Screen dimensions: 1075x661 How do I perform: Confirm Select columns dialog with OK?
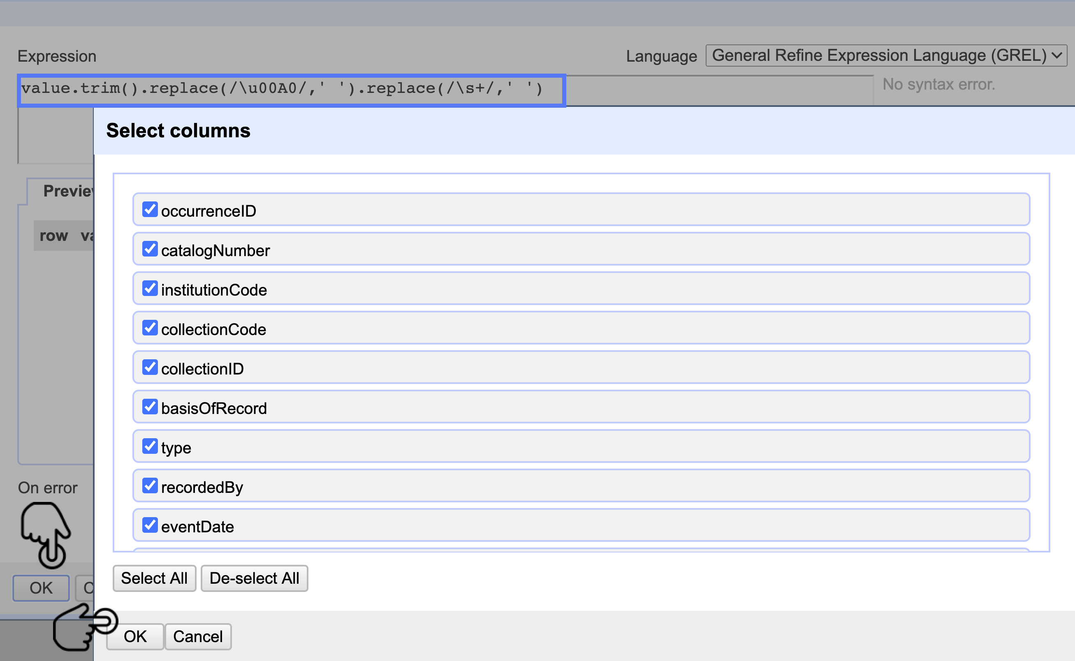(x=135, y=636)
